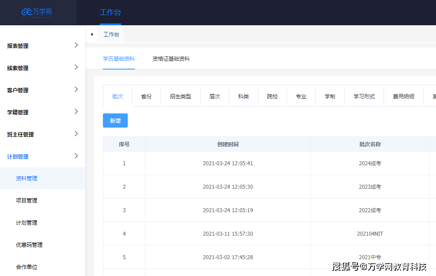Open the 招生类型 tab
Screen dimensions: 436x276
tap(181, 97)
